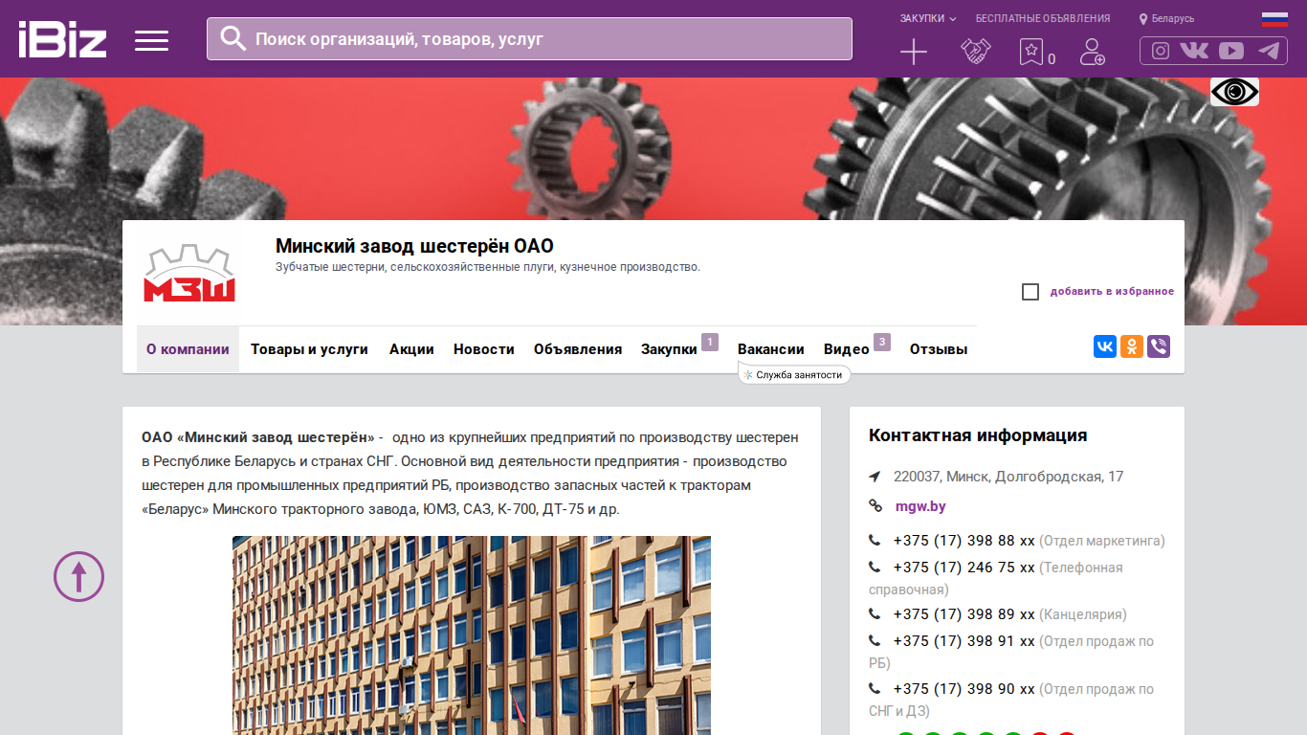Click the iBiz logo

(x=62, y=39)
